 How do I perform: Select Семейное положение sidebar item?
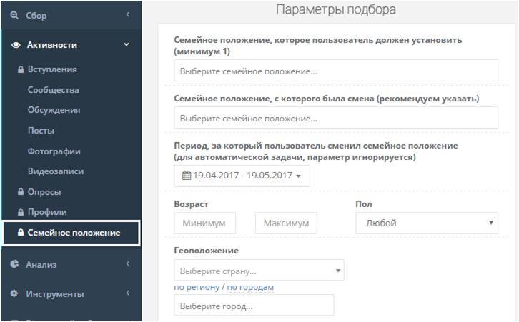point(74,233)
